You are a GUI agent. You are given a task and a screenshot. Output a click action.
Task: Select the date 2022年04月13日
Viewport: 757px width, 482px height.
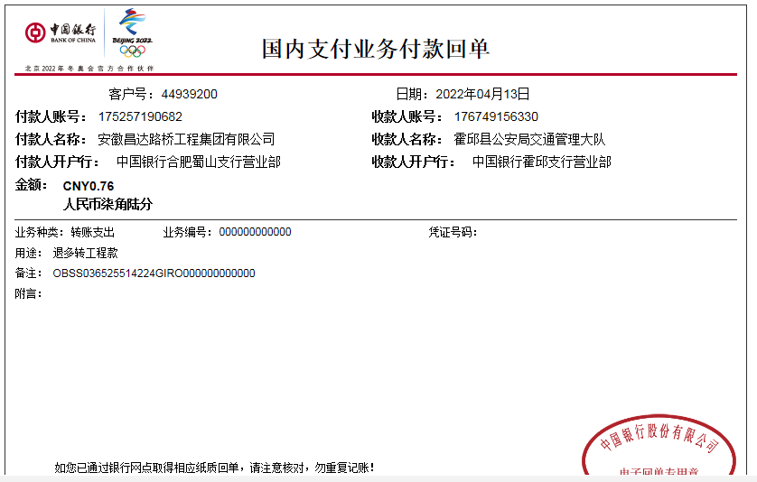[x=482, y=94]
